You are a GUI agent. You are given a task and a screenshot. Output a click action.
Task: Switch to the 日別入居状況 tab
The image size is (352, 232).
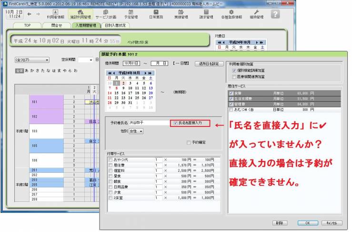pyautogui.click(x=115, y=25)
